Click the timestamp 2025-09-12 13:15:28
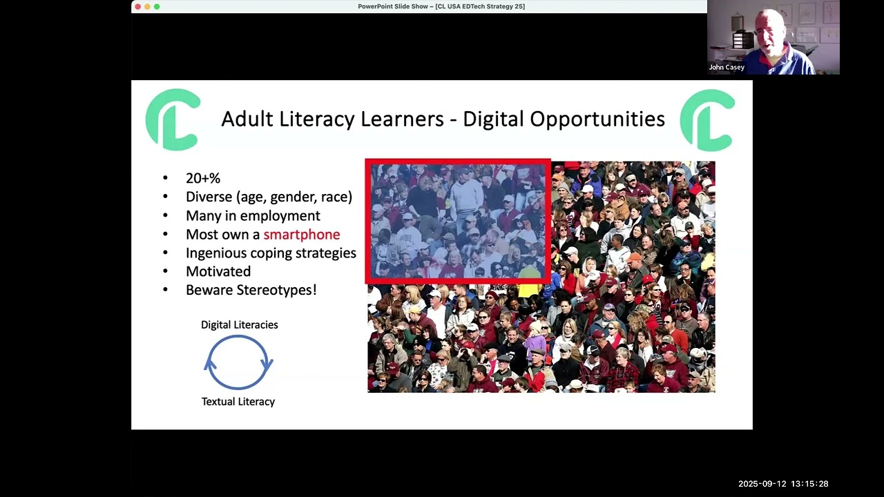 pos(783,484)
